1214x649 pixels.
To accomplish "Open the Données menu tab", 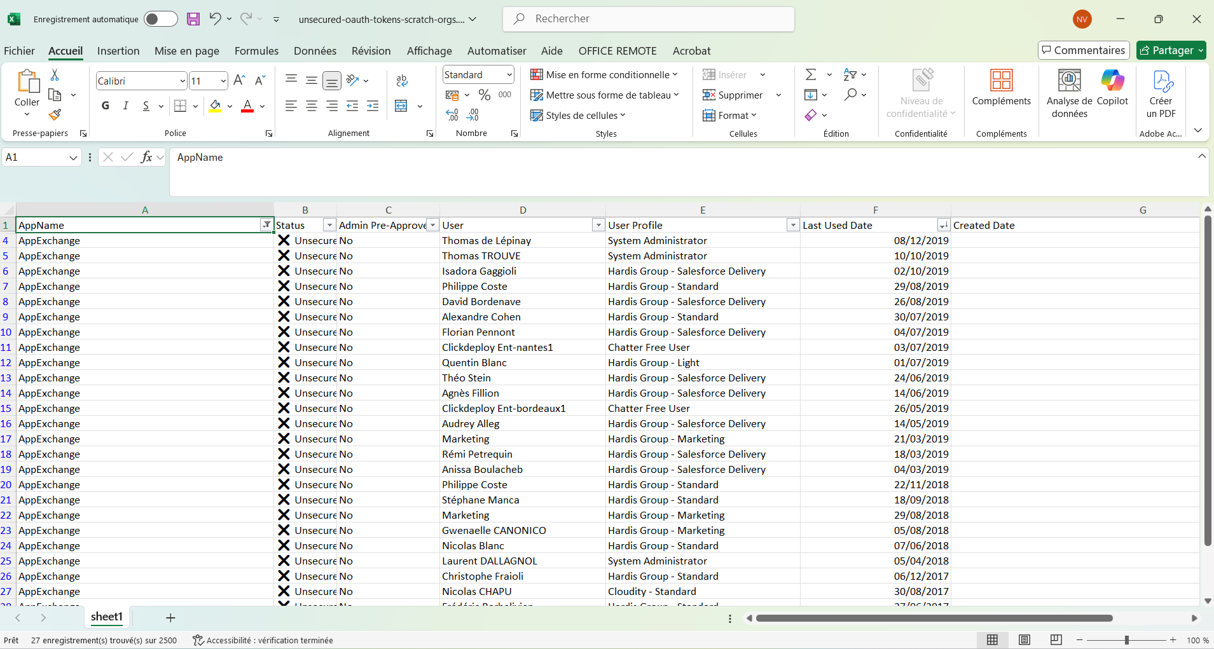I will click(x=315, y=51).
